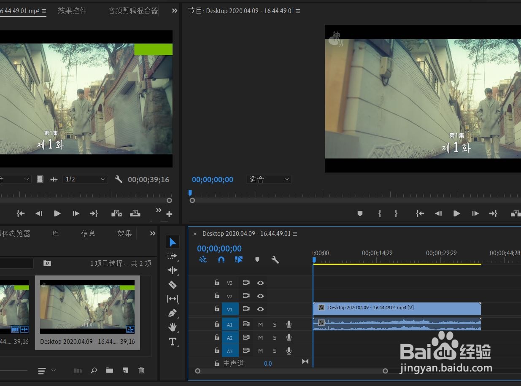521x386 pixels.
Task: Add marker in program monitor
Action: point(360,214)
